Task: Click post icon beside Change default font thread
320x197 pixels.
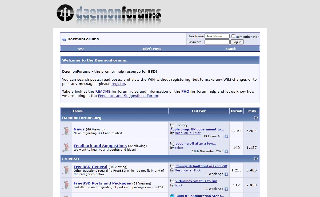Action: coord(172,166)
